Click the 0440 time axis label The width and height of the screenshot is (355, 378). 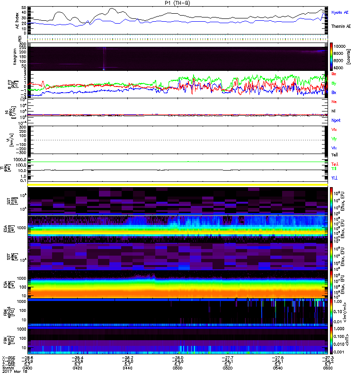pyautogui.click(x=127, y=368)
